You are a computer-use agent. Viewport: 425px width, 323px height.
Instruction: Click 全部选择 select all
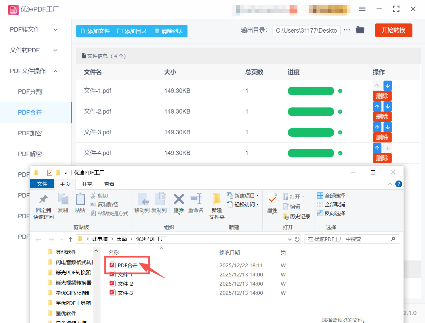click(331, 195)
